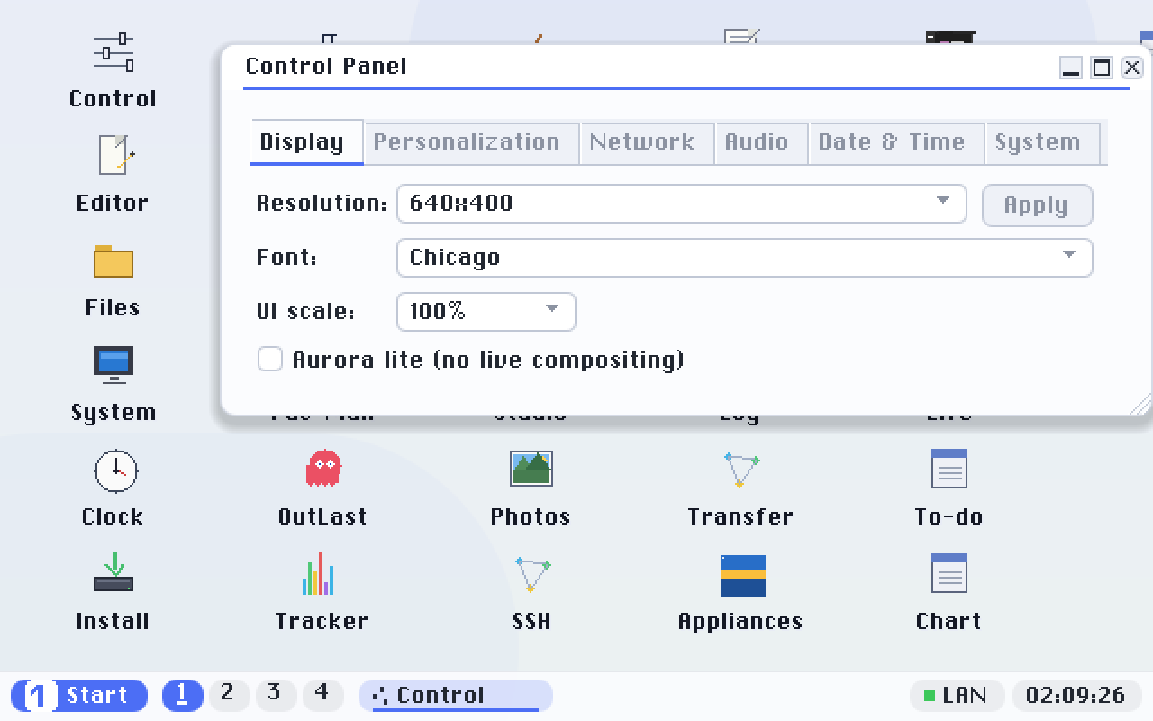Close the Control Panel window
This screenshot has height=721, width=1153.
[x=1132, y=68]
